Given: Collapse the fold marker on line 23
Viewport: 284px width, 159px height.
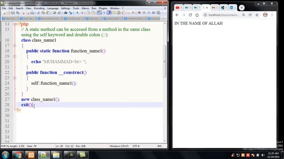Looking at the screenshot, I should [x=15, y=78].
